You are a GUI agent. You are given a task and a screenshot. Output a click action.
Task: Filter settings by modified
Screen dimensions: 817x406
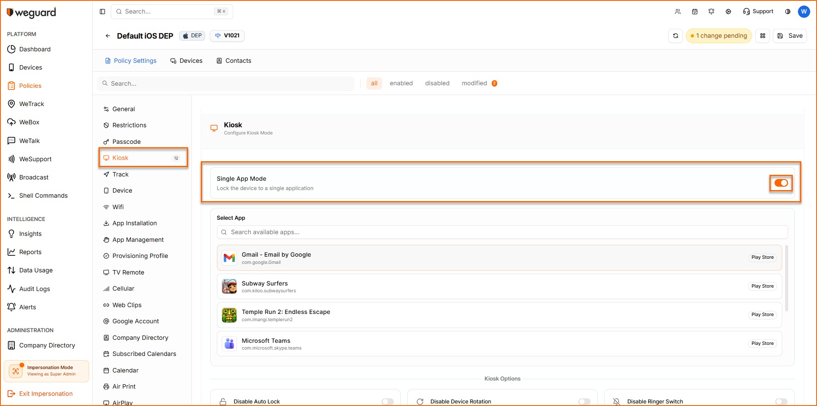click(474, 83)
